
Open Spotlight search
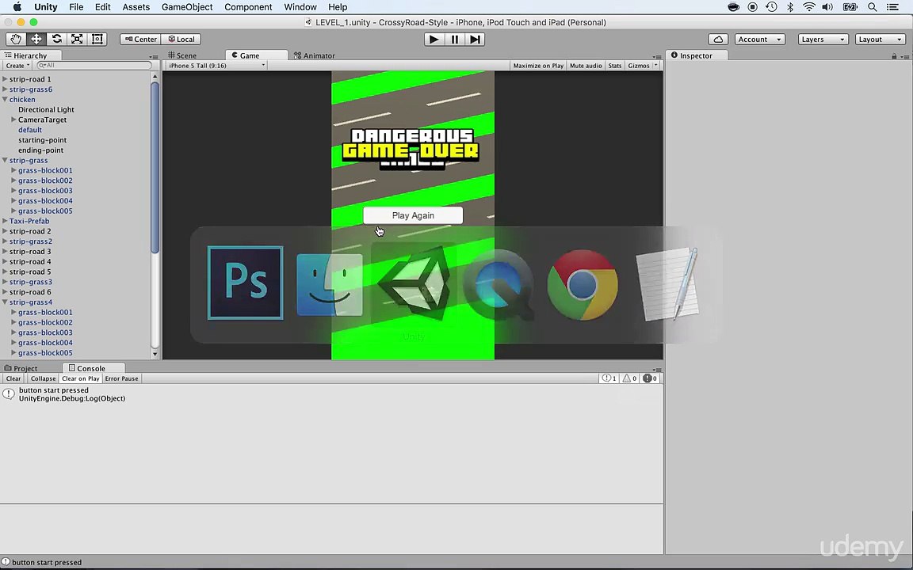click(x=872, y=7)
